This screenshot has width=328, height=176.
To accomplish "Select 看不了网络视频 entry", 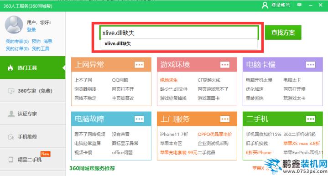I will click(x=90, y=135).
